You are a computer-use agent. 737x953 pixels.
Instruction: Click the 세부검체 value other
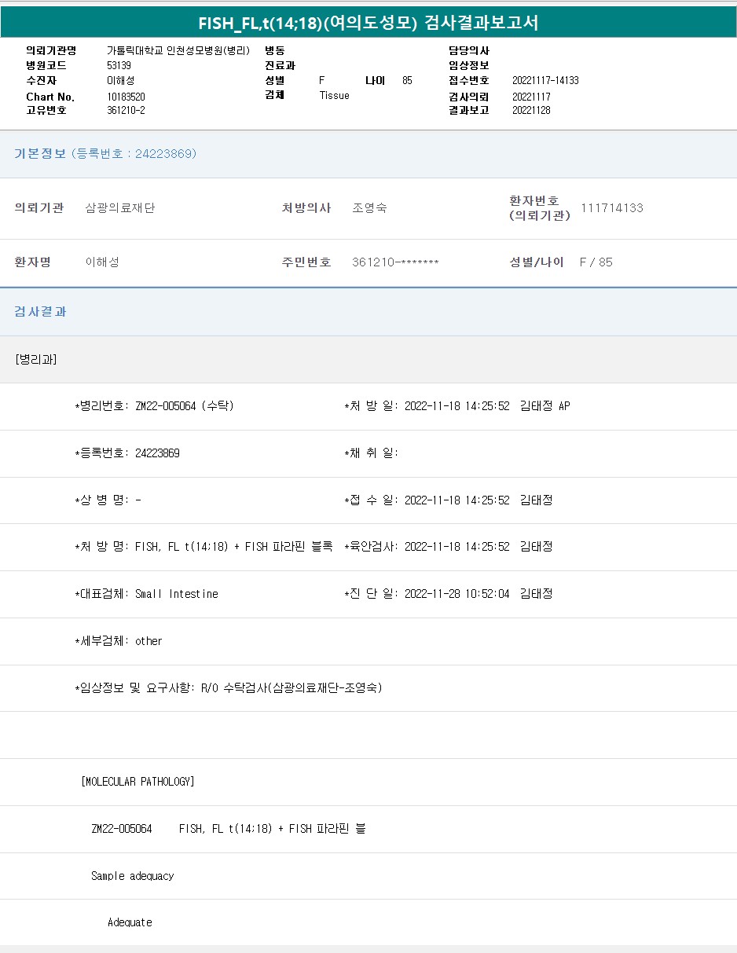(x=148, y=641)
